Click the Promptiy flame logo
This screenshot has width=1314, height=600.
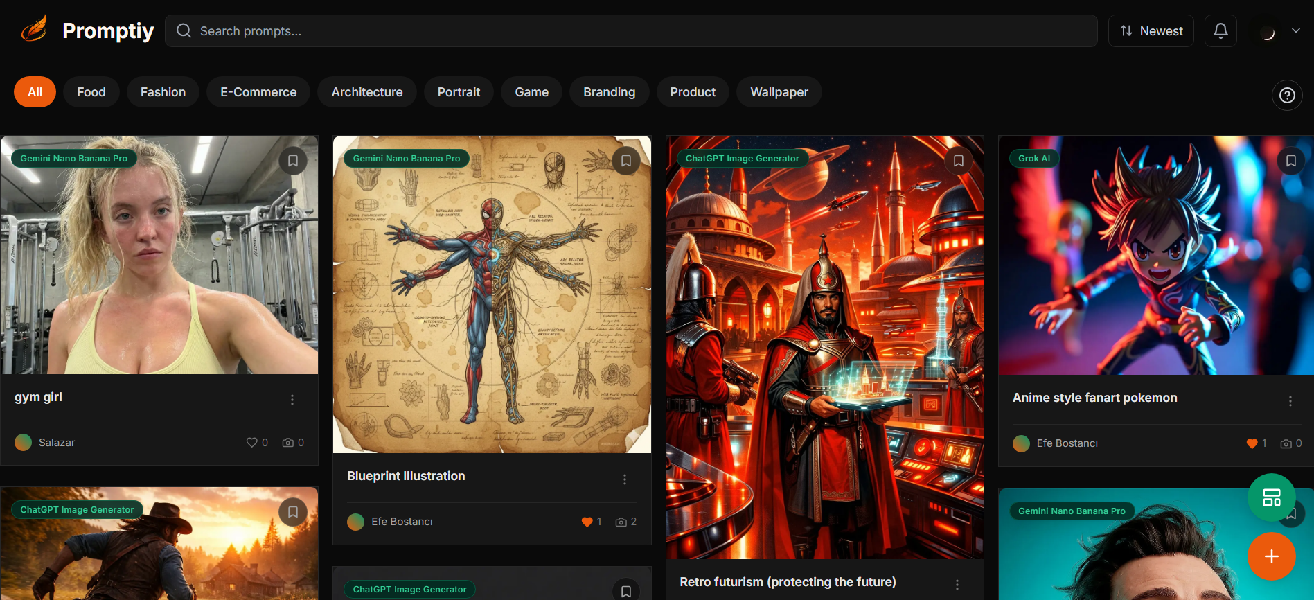pyautogui.click(x=34, y=30)
